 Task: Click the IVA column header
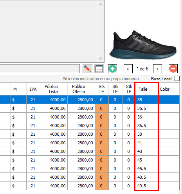(33, 89)
